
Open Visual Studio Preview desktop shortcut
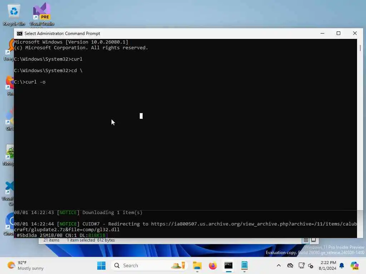[41, 14]
